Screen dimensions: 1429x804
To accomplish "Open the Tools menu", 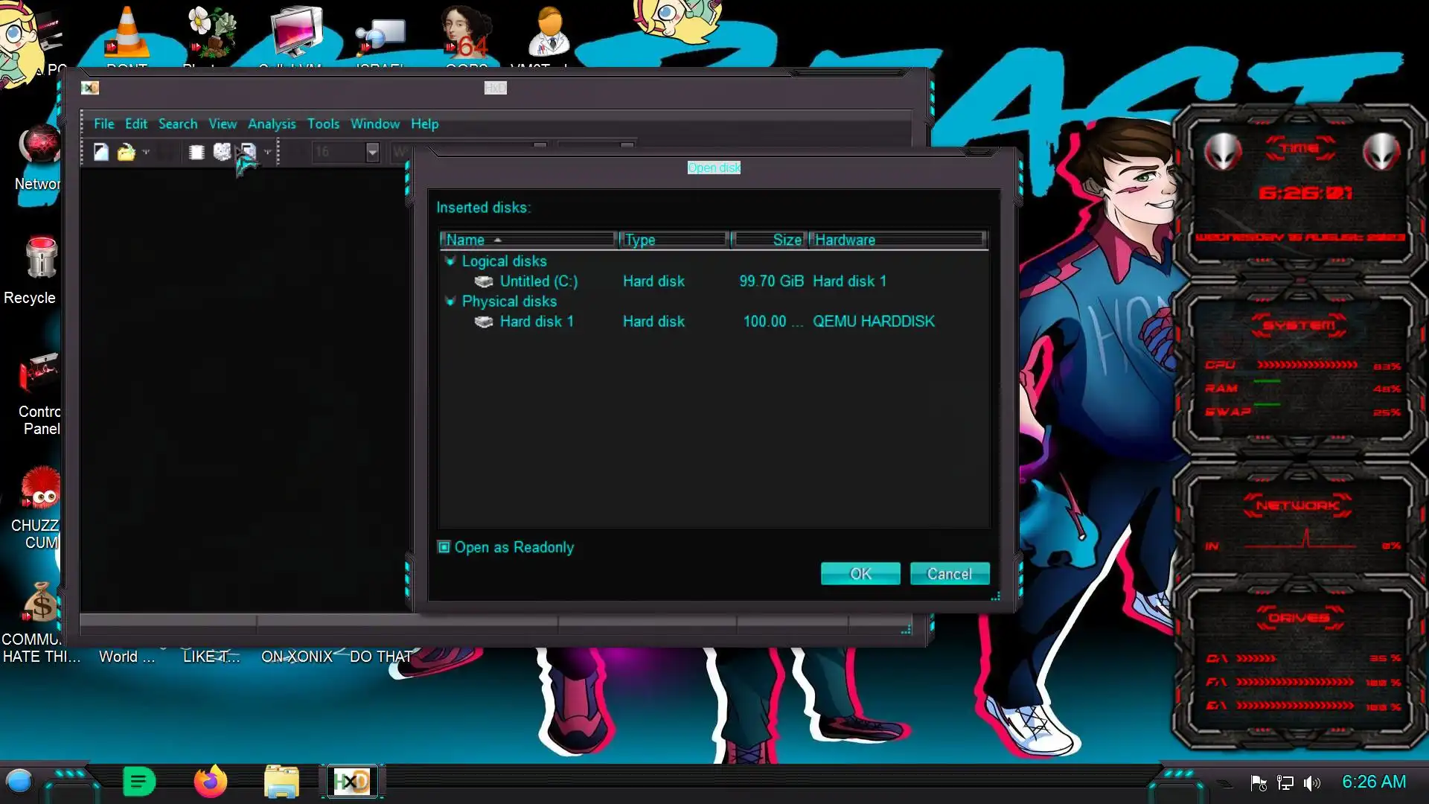I will (x=323, y=124).
